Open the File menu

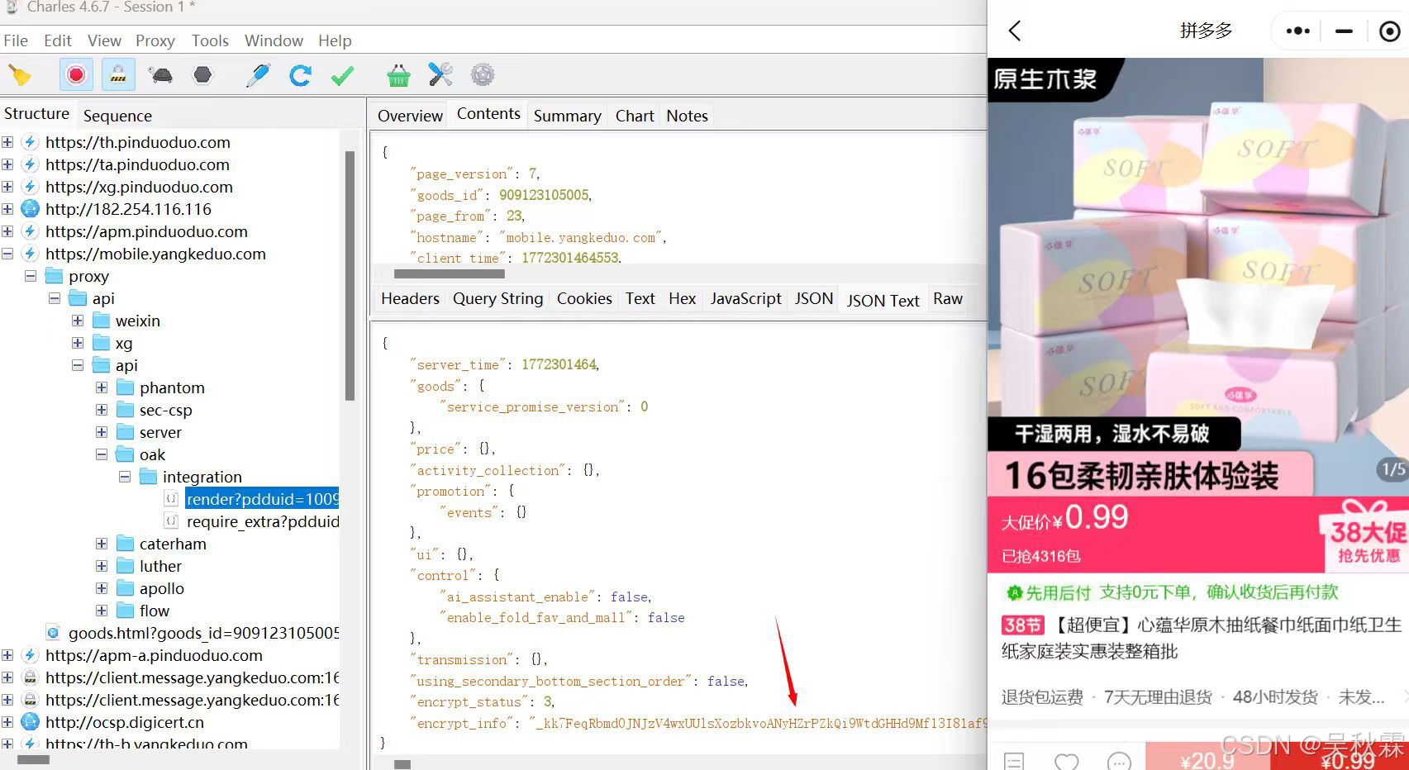click(x=16, y=40)
